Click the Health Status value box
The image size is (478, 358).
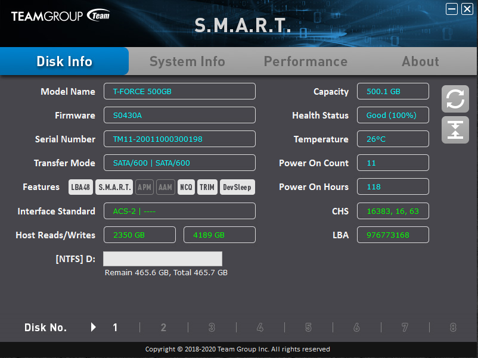[393, 115]
